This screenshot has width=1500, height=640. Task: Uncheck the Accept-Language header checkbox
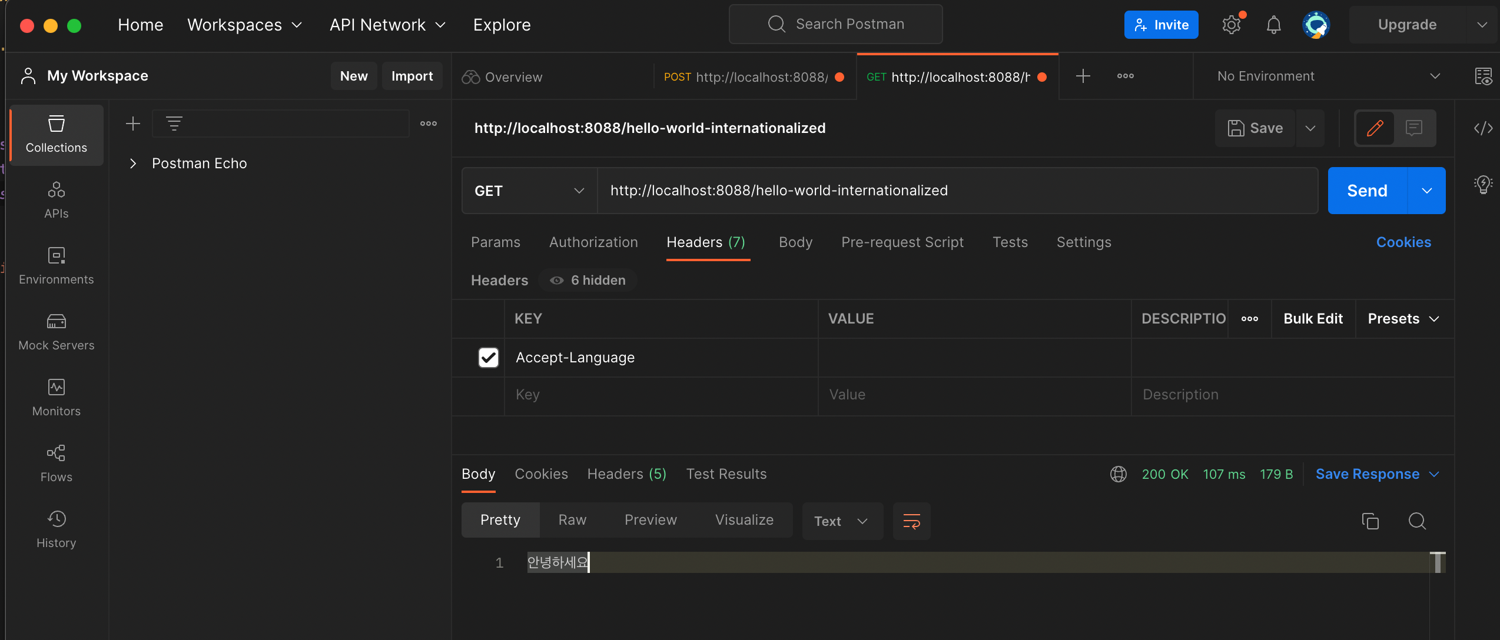coord(489,358)
